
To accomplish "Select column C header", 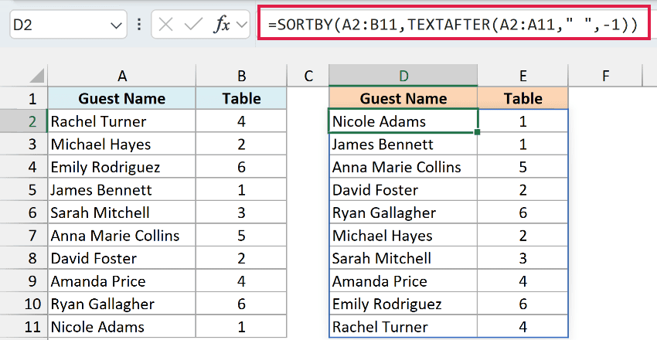I will pos(308,76).
